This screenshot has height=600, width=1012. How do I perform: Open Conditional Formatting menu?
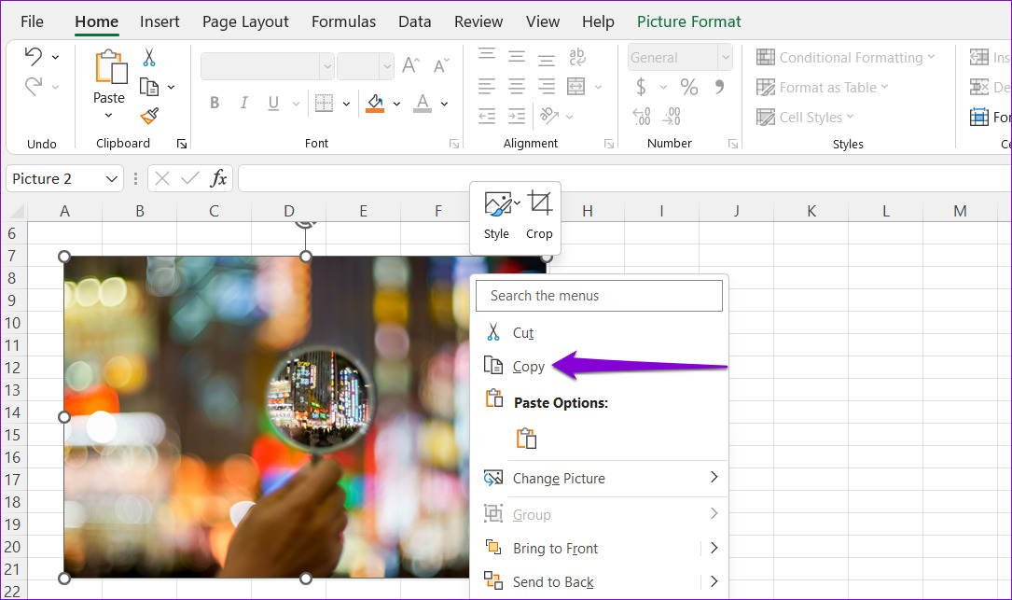pos(845,58)
